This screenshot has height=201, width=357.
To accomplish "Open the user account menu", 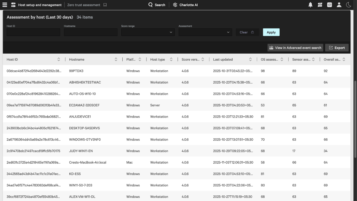I will pyautogui.click(x=339, y=5).
